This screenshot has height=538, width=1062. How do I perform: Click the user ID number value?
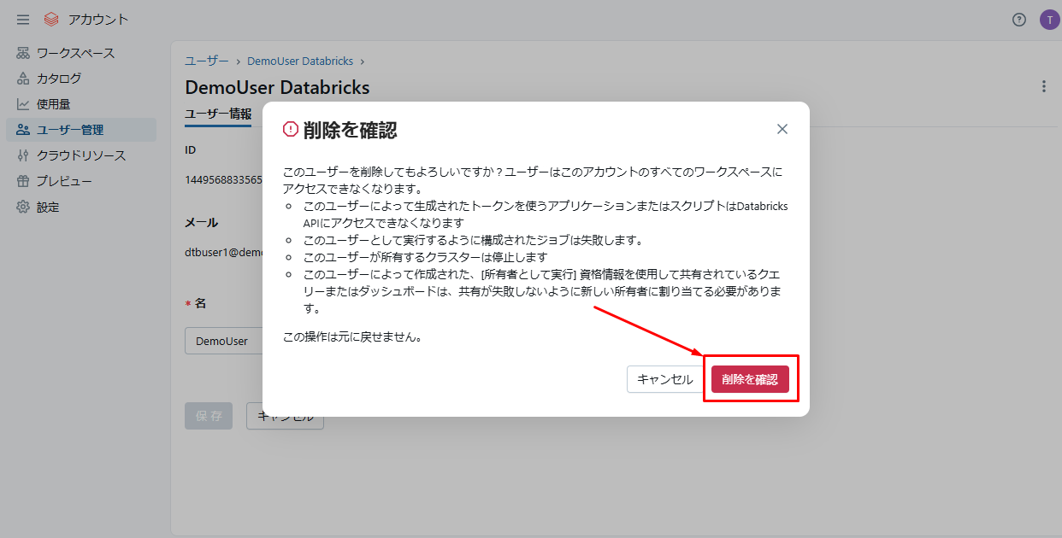(x=224, y=179)
